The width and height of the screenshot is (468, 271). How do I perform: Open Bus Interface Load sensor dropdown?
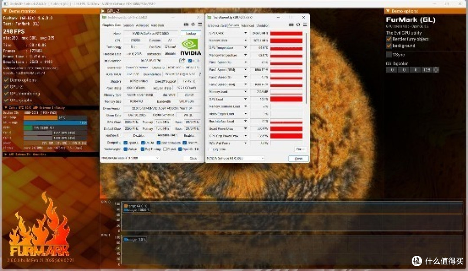(x=245, y=121)
